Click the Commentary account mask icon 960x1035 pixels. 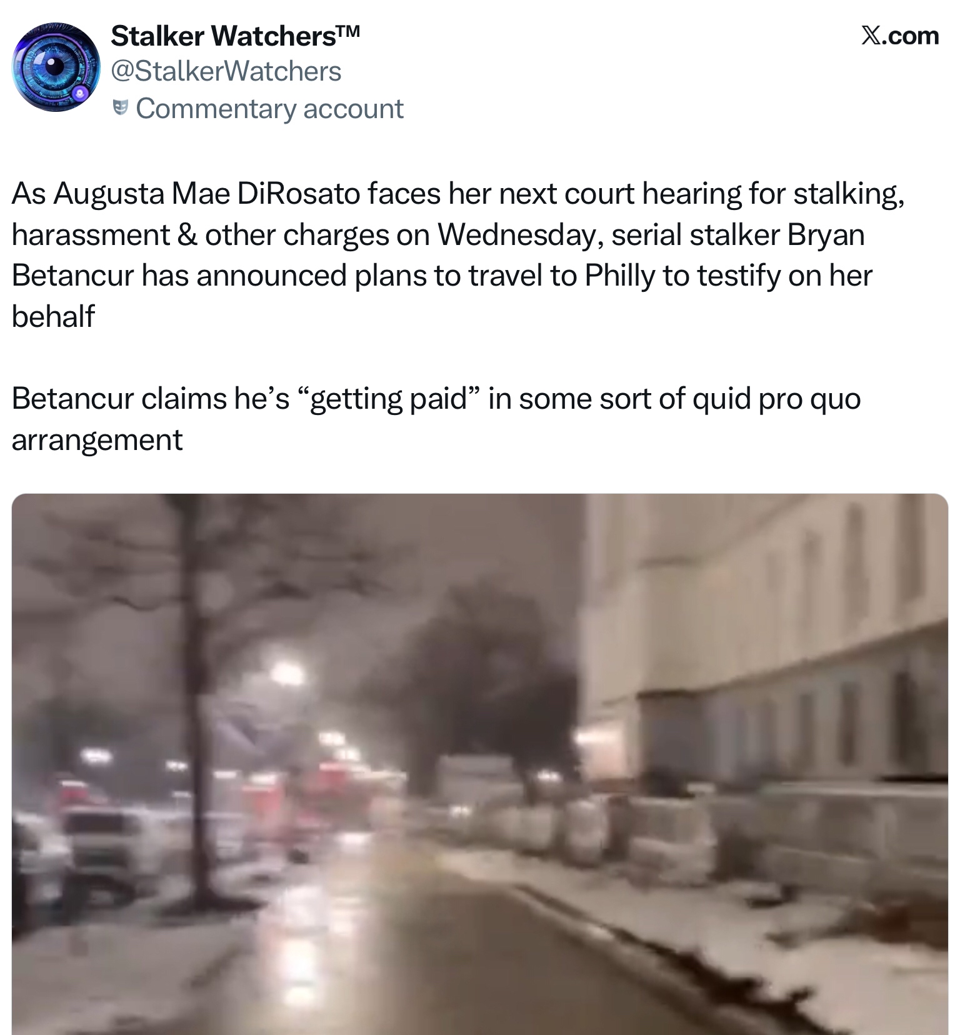(x=121, y=109)
